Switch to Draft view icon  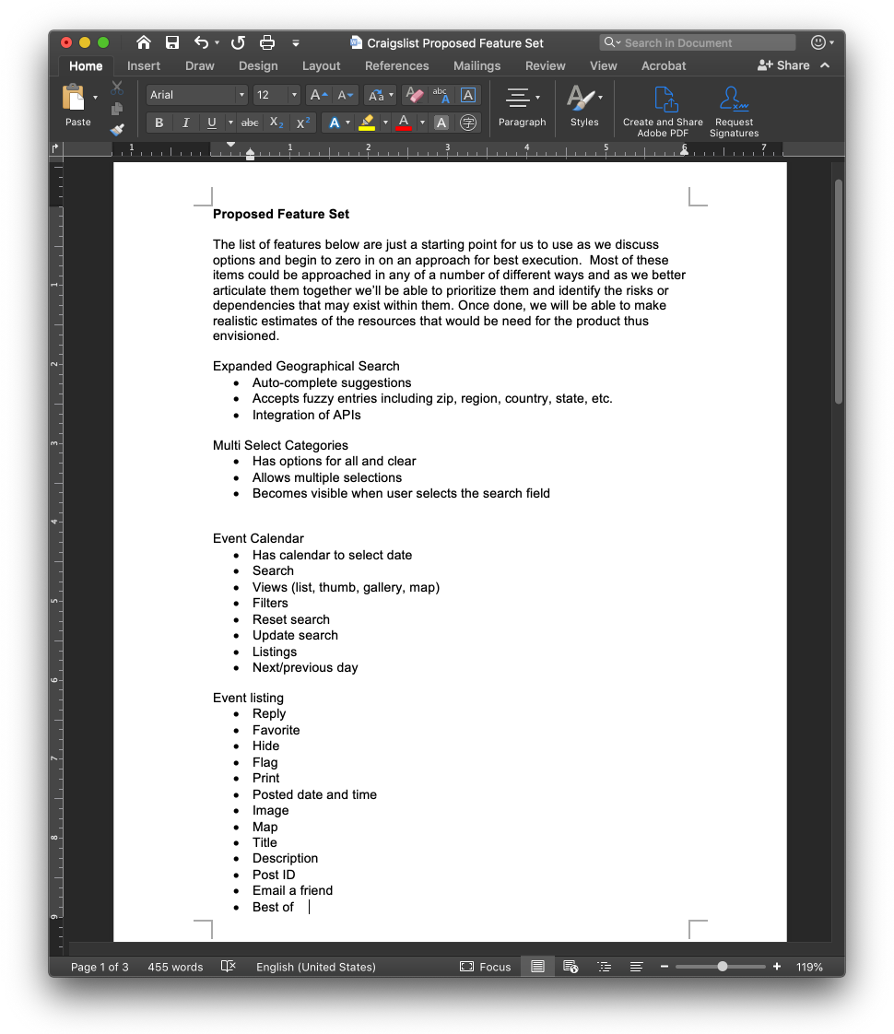636,967
